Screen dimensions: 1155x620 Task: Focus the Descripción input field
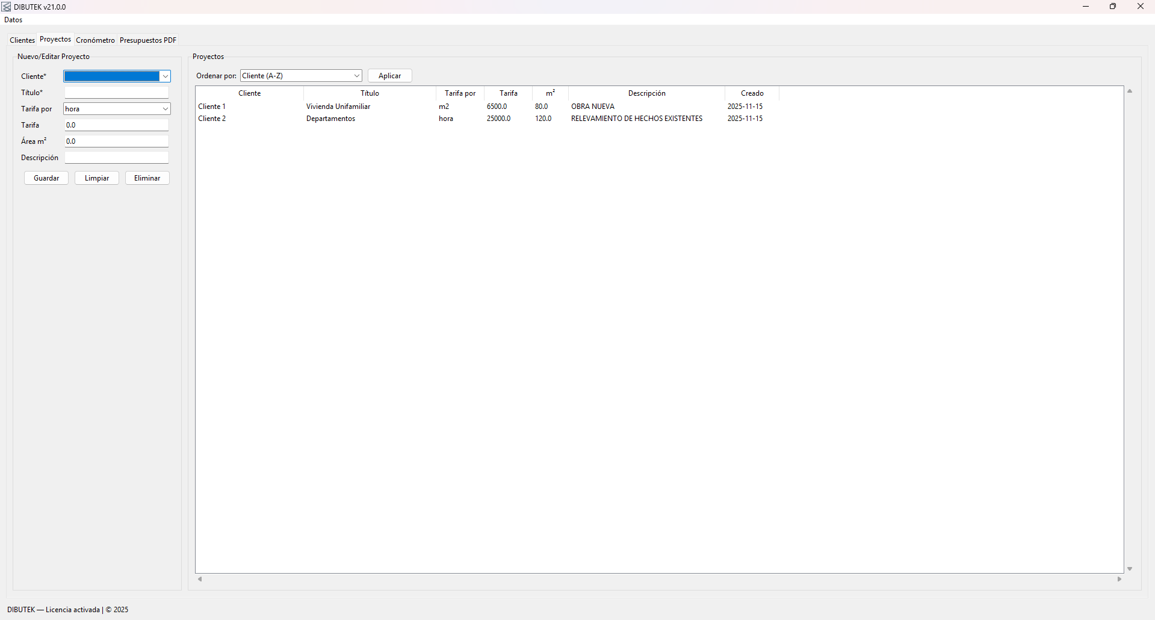pos(117,158)
